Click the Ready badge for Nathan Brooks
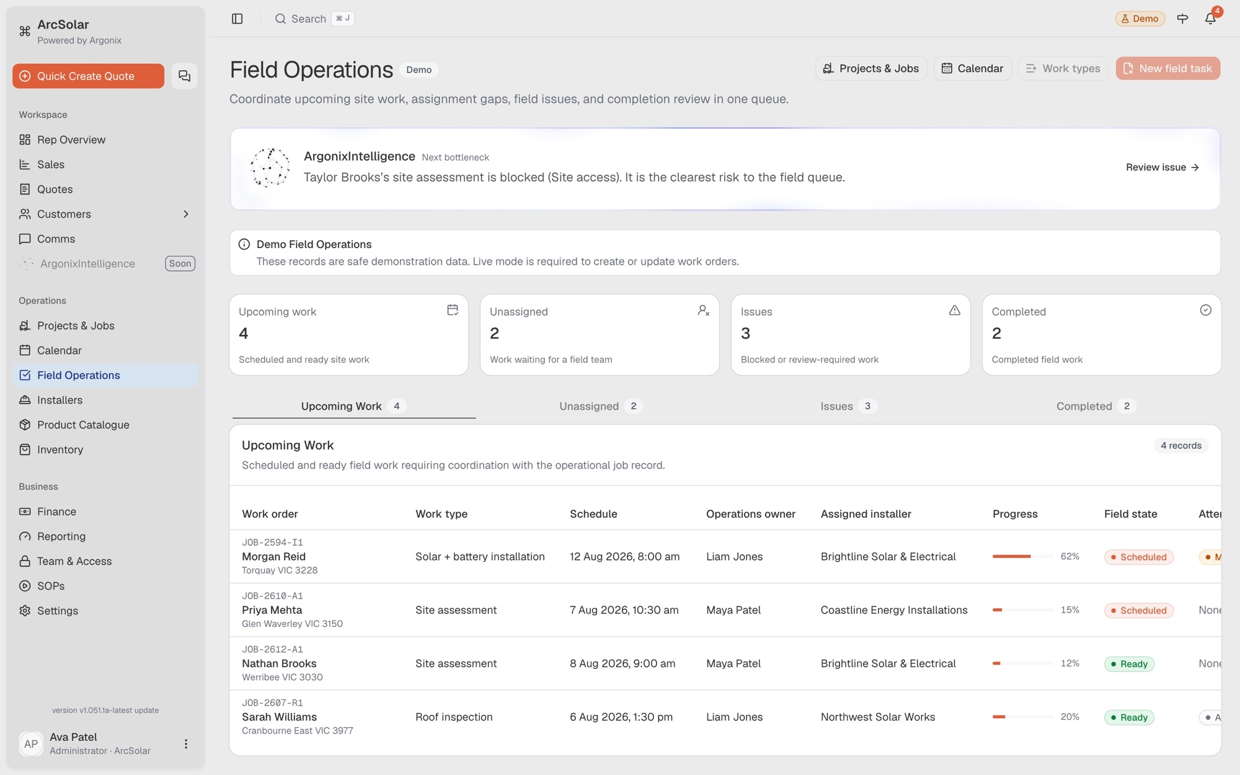The width and height of the screenshot is (1240, 775). click(1129, 664)
